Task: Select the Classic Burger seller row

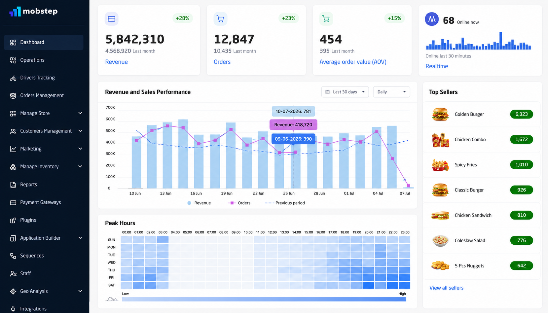Action: (x=482, y=190)
